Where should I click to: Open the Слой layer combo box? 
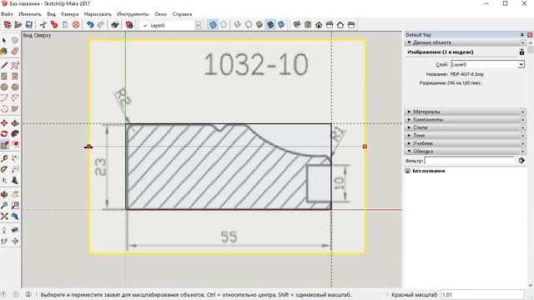pyautogui.click(x=487, y=64)
